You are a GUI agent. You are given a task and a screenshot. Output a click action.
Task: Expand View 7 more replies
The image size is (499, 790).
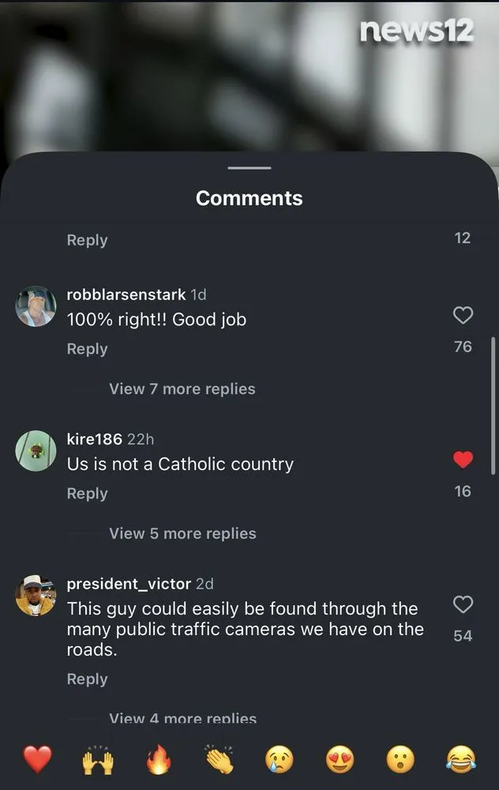coord(182,389)
